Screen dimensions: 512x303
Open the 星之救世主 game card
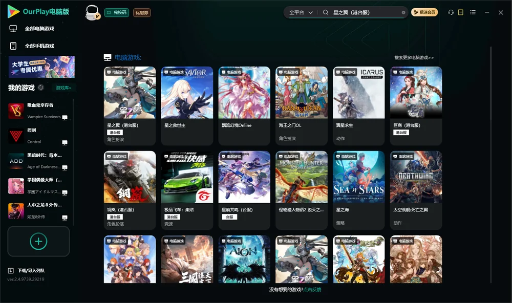click(x=187, y=106)
